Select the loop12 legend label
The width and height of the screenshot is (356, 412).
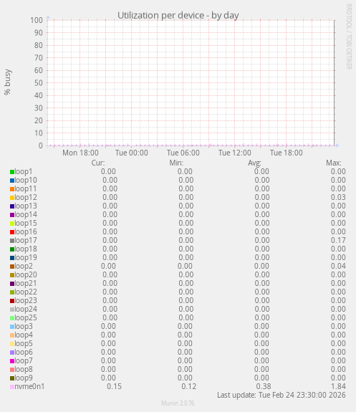tap(26, 197)
